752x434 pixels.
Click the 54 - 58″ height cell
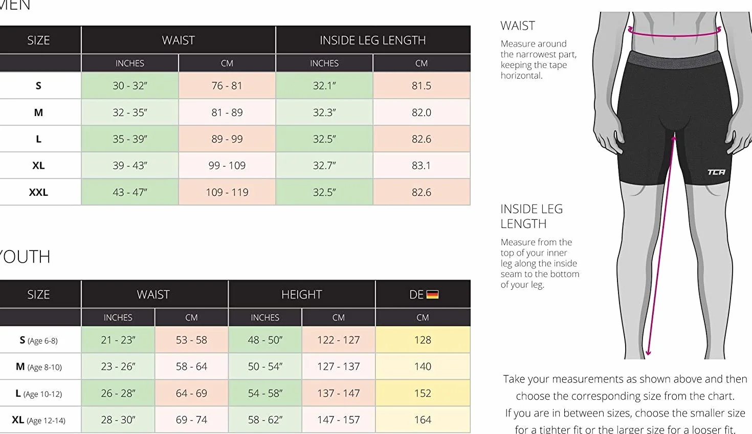265,393
